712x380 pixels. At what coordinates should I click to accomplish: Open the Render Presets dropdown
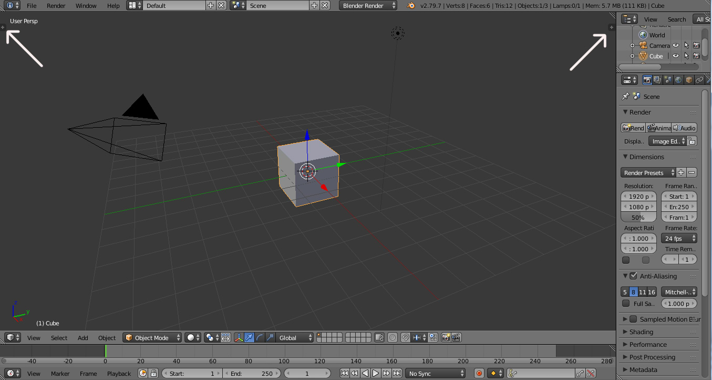pyautogui.click(x=648, y=172)
